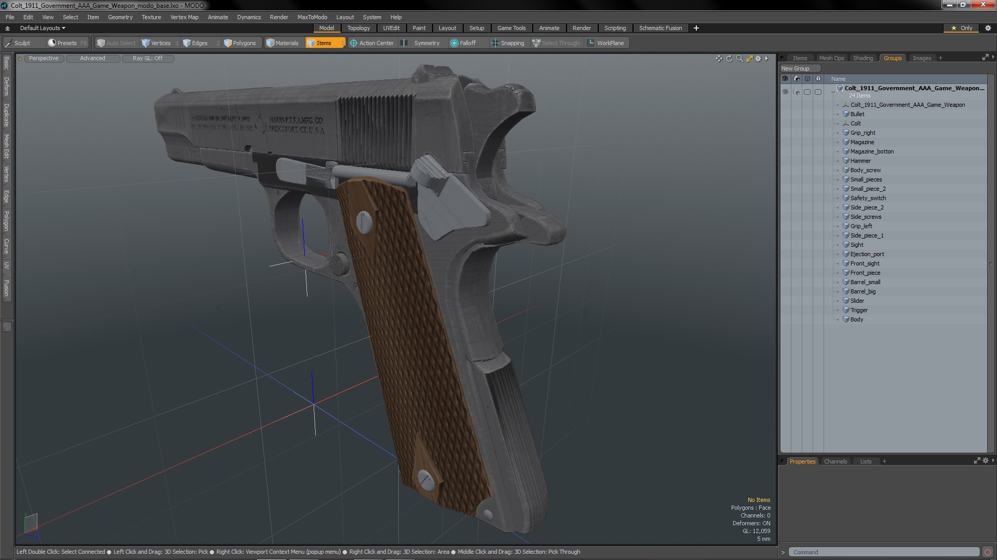997x560 pixels.
Task: Open the Action Center options
Action: [x=372, y=43]
